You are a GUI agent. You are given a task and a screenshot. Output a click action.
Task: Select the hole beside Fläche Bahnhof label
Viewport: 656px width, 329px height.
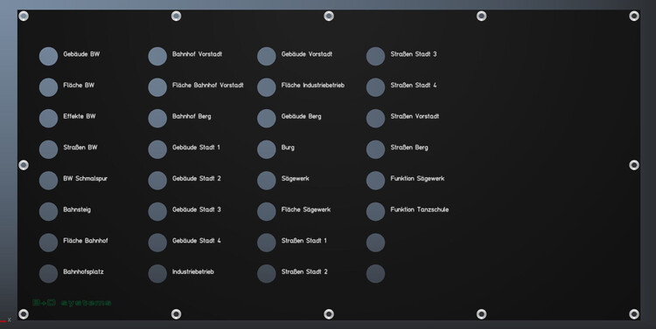48,243
